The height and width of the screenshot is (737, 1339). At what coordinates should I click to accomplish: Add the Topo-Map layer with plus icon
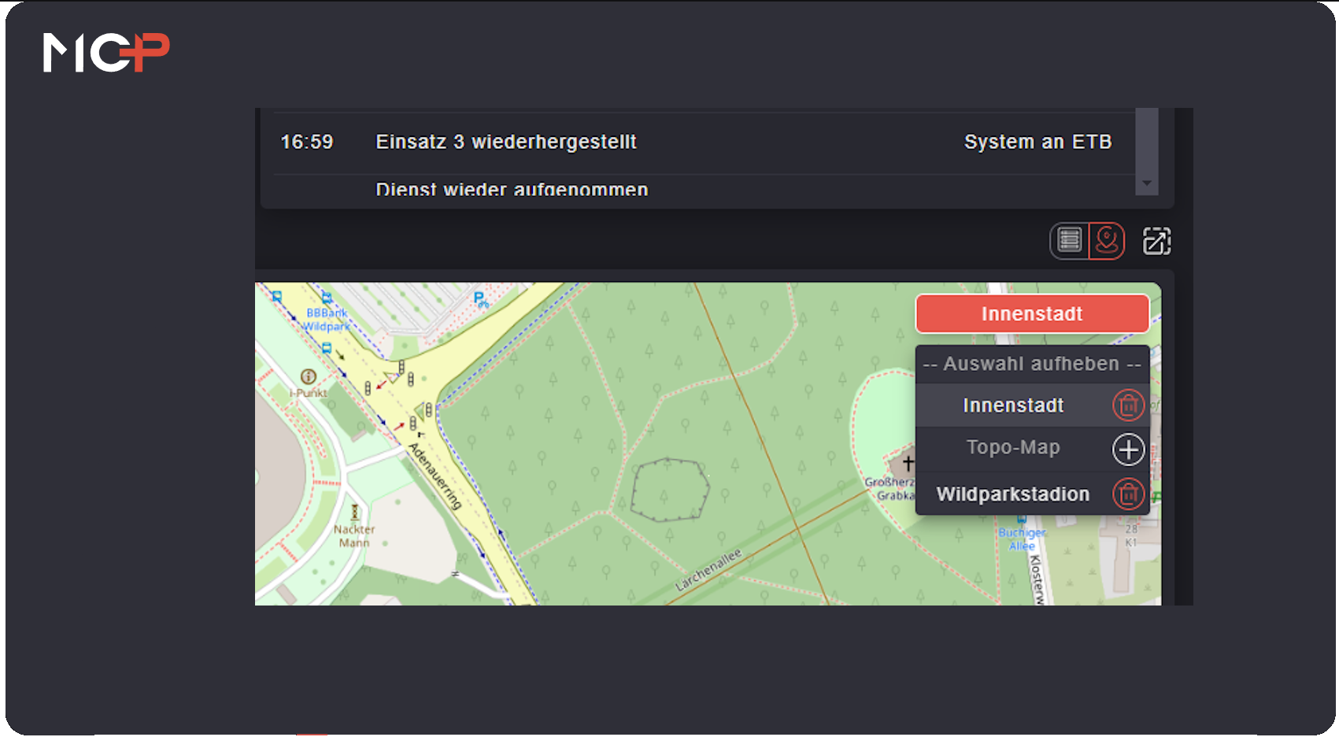point(1128,450)
